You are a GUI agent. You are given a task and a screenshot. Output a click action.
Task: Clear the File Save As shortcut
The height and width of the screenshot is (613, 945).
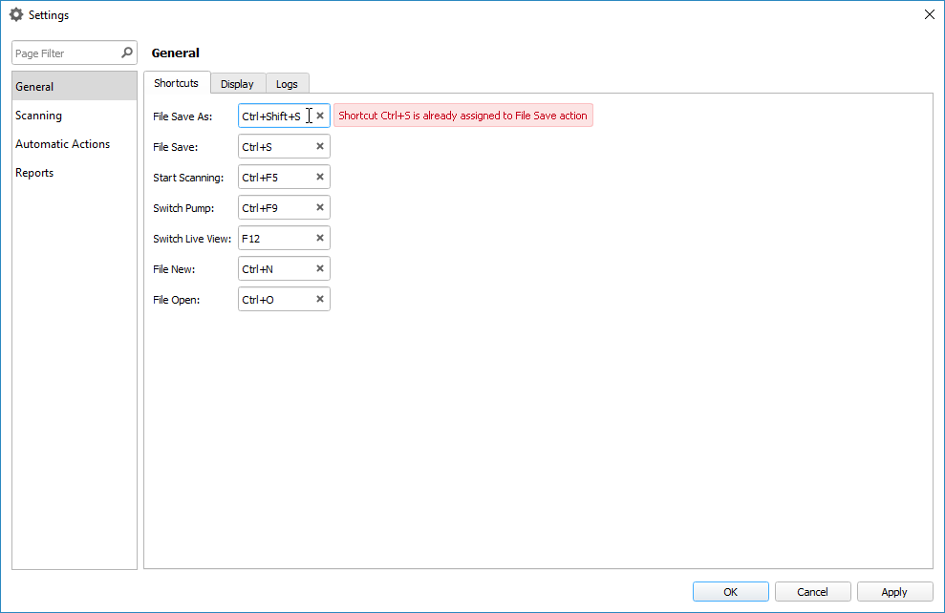point(320,116)
